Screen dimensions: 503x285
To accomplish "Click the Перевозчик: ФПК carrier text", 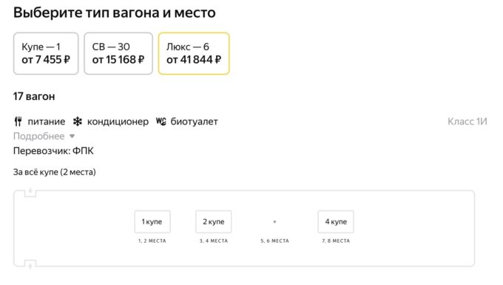I will coord(53,151).
